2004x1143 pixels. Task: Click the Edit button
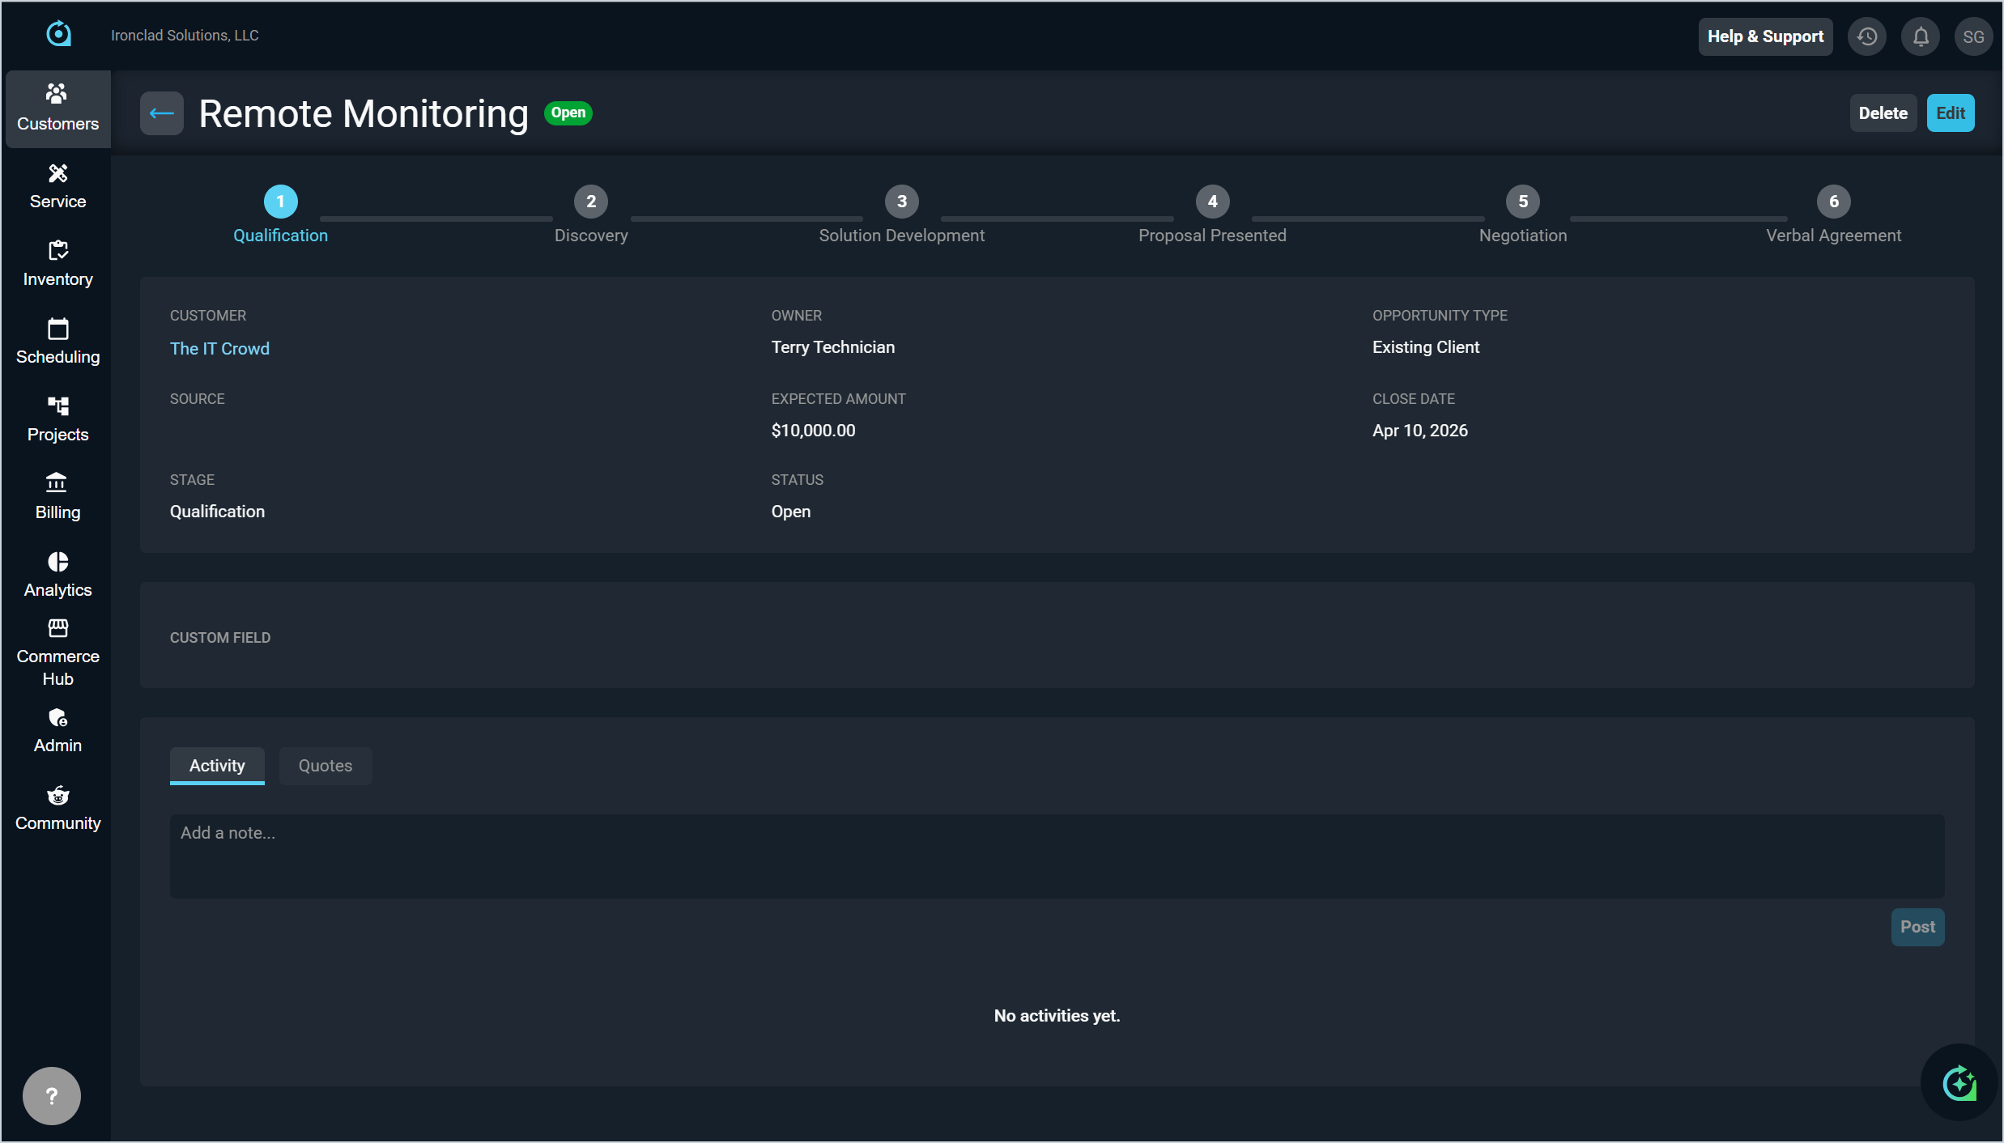pos(1951,113)
